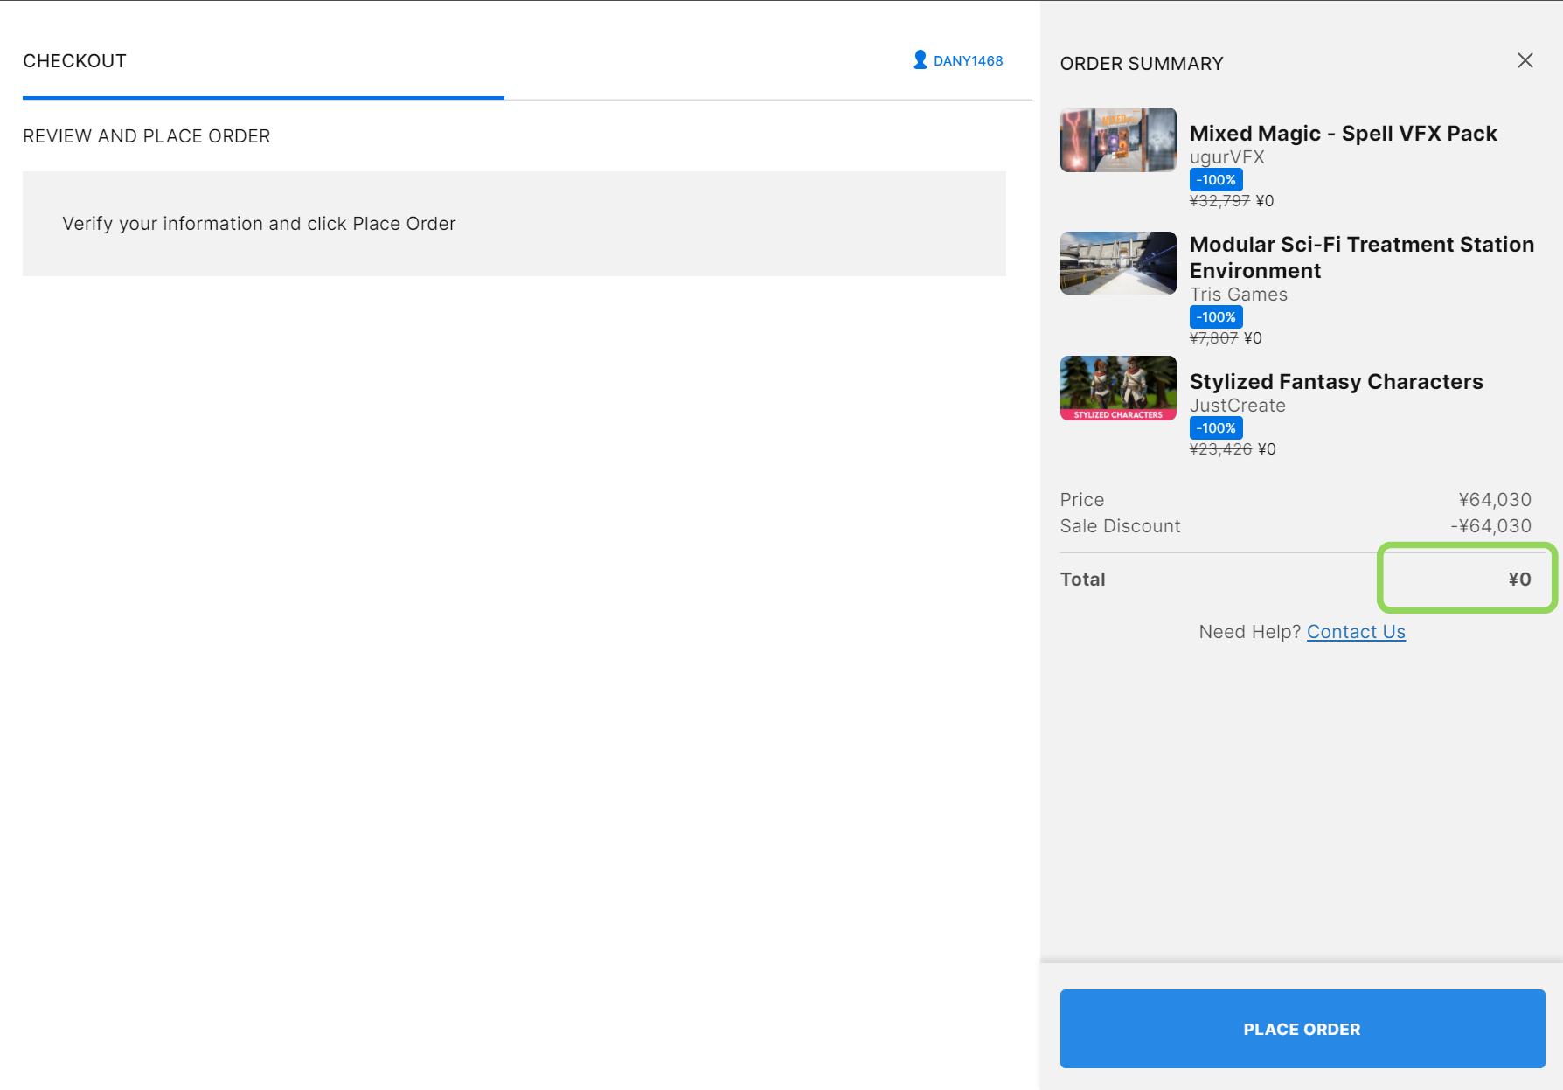Click the Modular Sci-Fi Treatment Station Environment title
The width and height of the screenshot is (1563, 1090).
(1360, 257)
